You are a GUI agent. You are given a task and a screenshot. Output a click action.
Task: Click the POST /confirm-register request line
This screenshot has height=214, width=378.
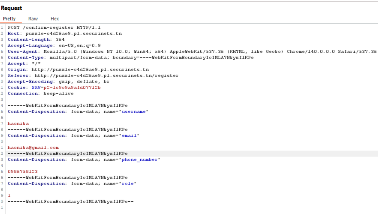tap(54, 27)
